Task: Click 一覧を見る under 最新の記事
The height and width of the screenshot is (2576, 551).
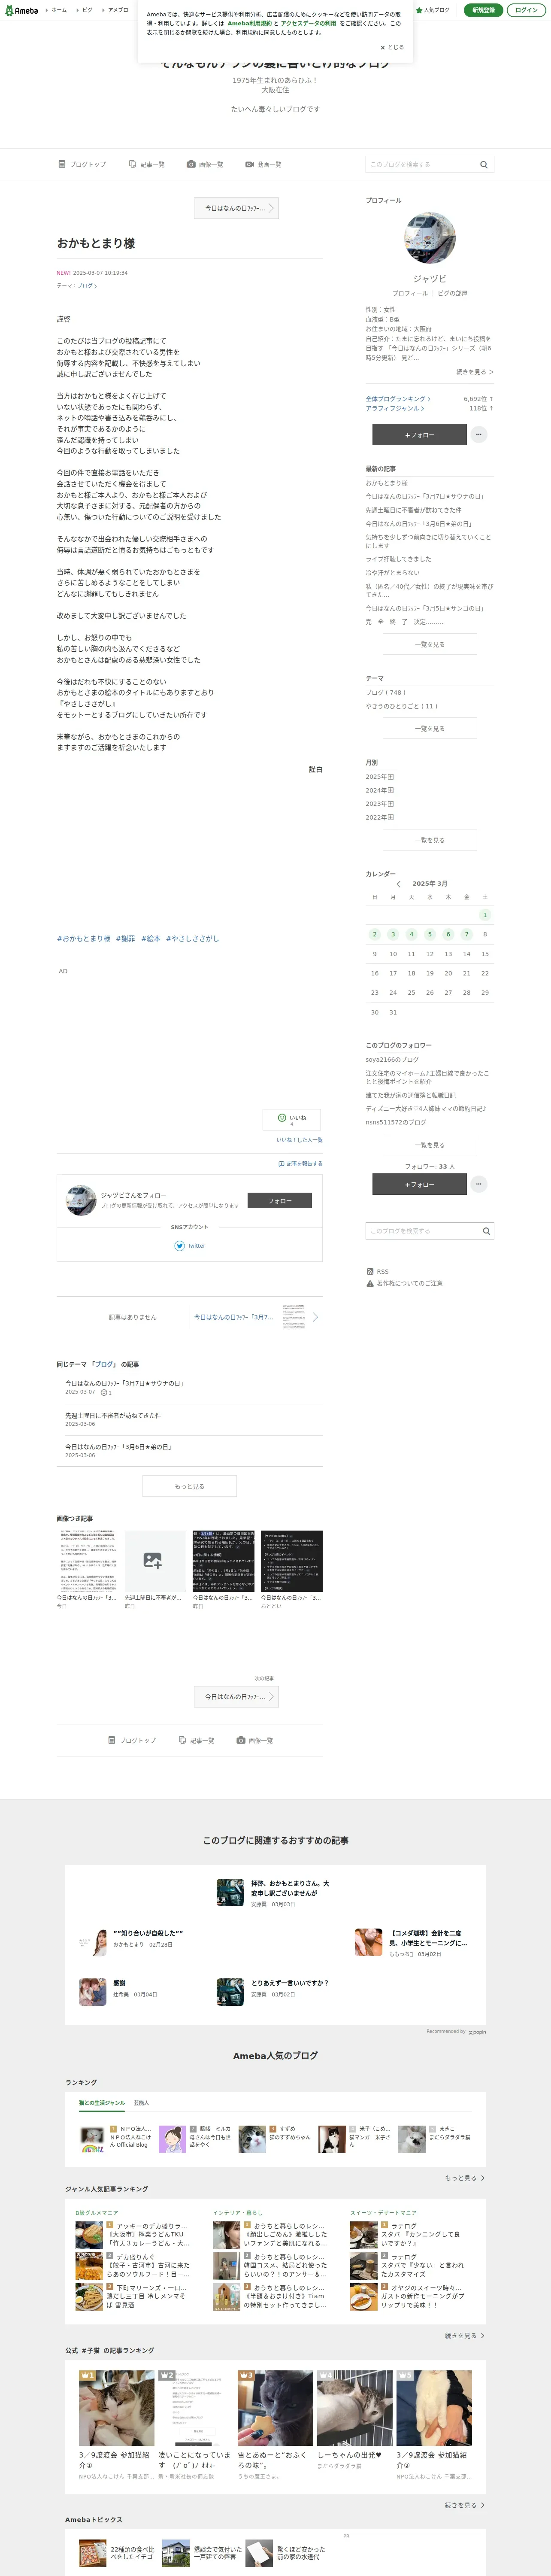Action: point(430,644)
